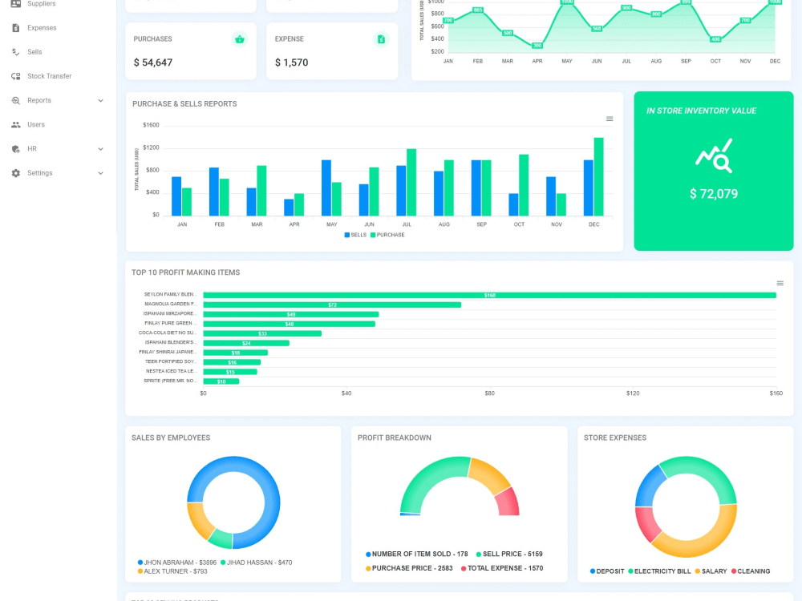Toggle ALEX TURNER legend entry

pos(172,571)
